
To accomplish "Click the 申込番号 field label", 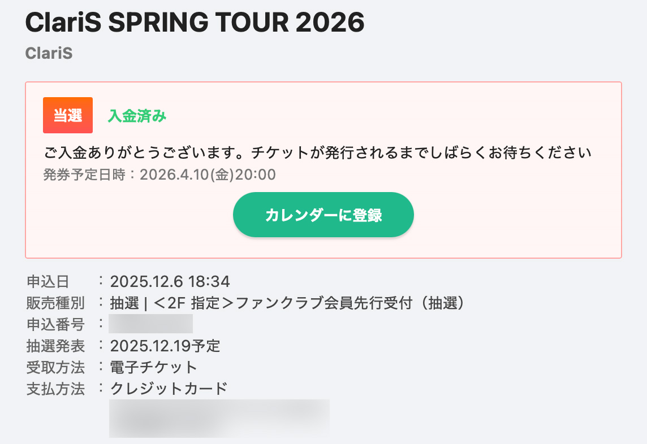I will click(55, 324).
